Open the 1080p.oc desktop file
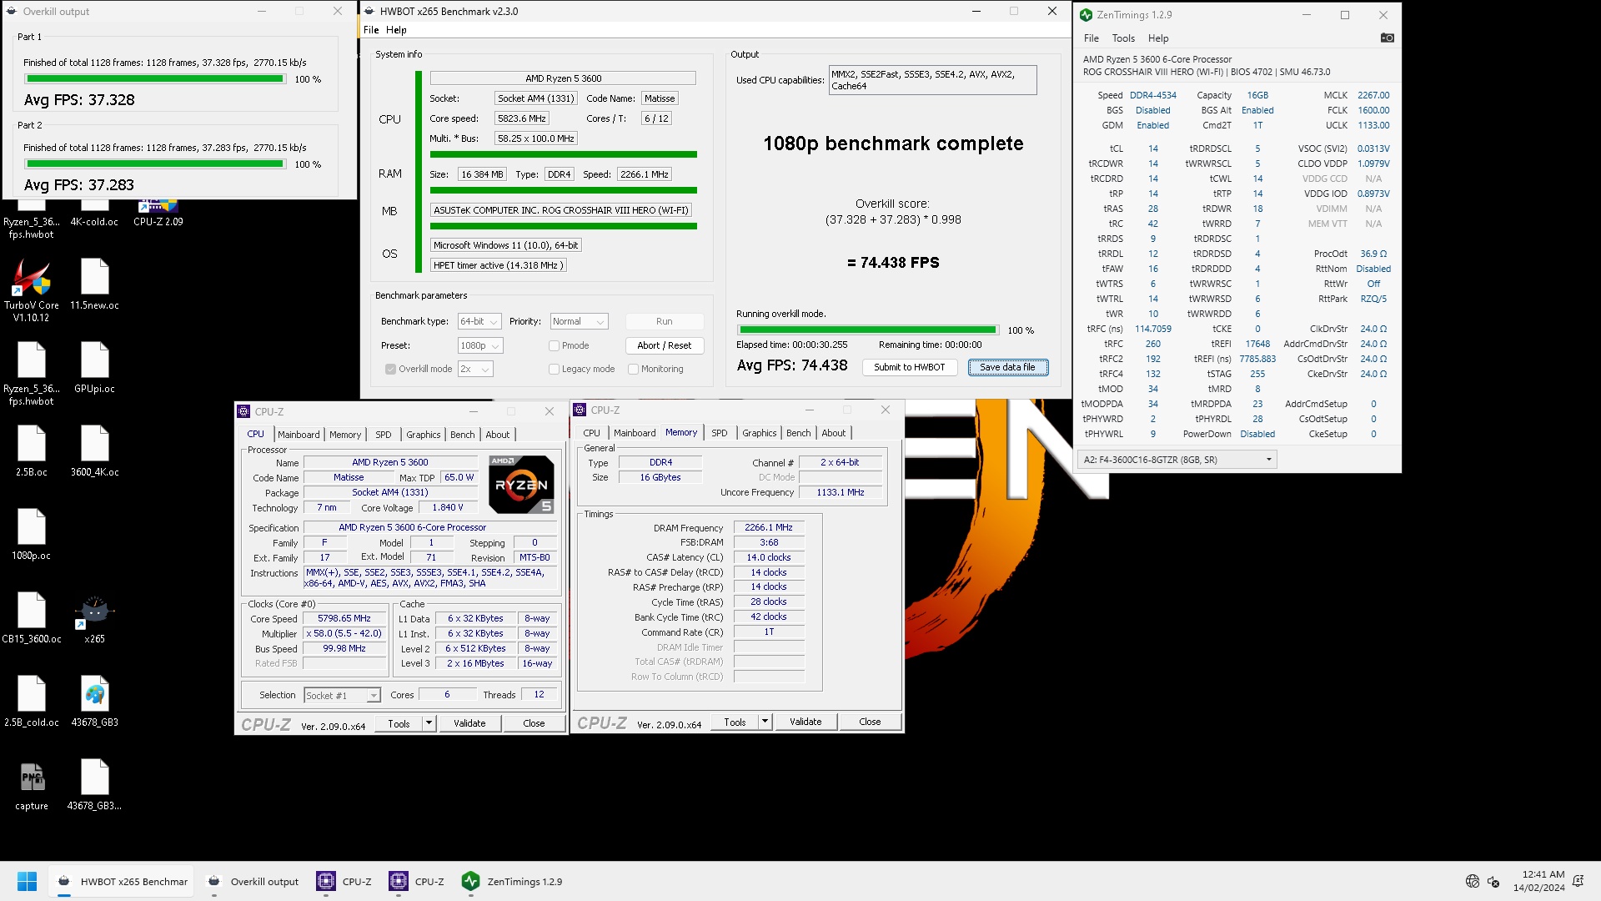The height and width of the screenshot is (901, 1601). pyautogui.click(x=32, y=534)
